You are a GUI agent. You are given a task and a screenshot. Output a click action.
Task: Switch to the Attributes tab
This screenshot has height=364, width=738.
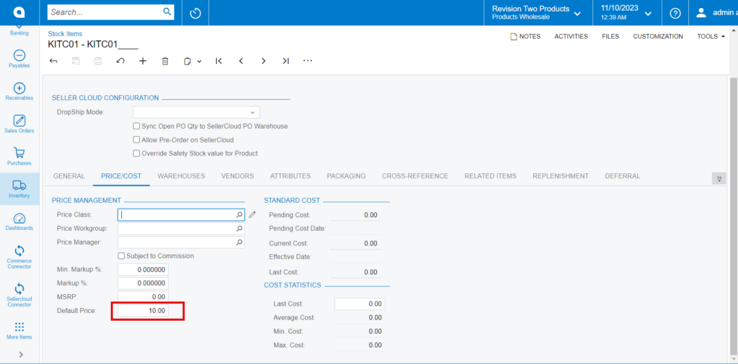290,176
